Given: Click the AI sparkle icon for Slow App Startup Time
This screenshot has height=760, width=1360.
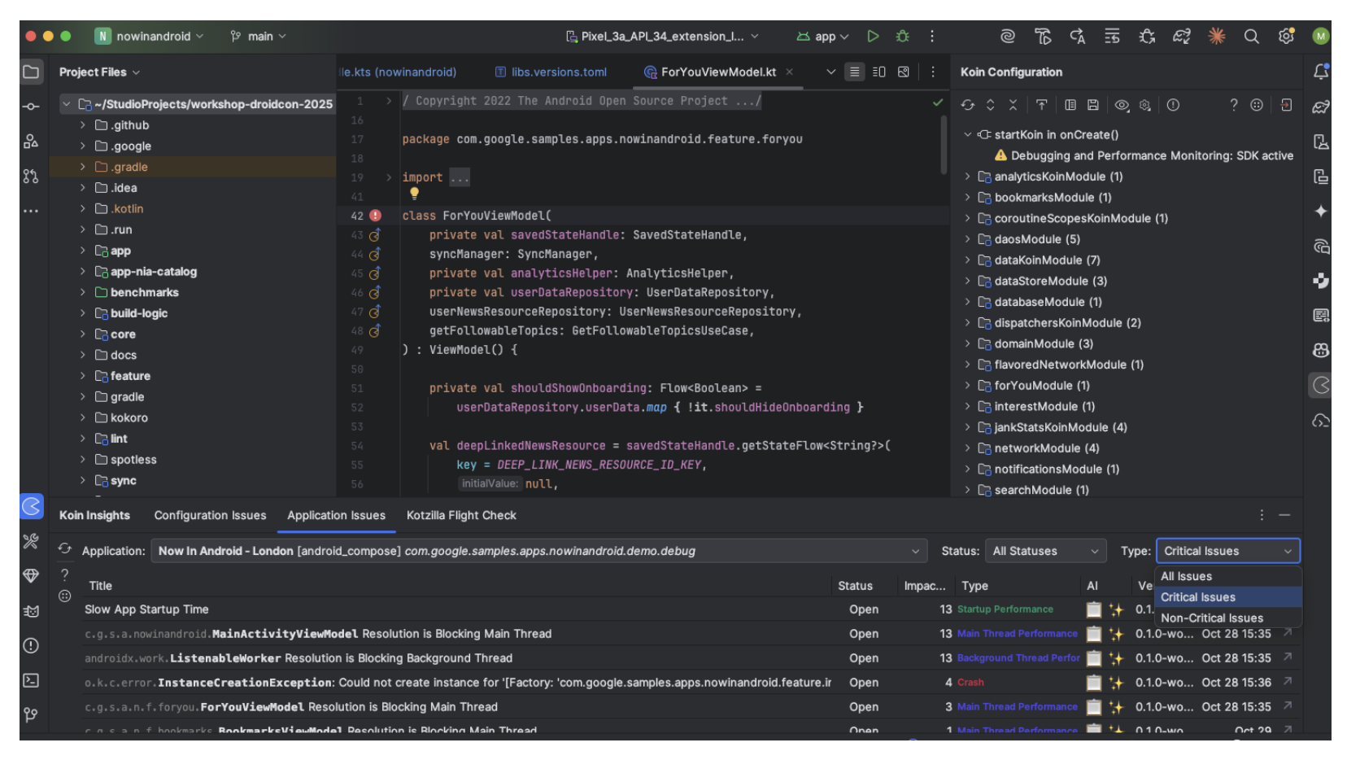Looking at the screenshot, I should coord(1116,609).
